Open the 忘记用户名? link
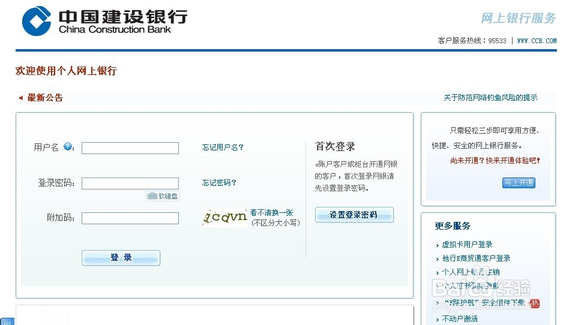Image resolution: width=563 pixels, height=325 pixels. click(x=223, y=147)
